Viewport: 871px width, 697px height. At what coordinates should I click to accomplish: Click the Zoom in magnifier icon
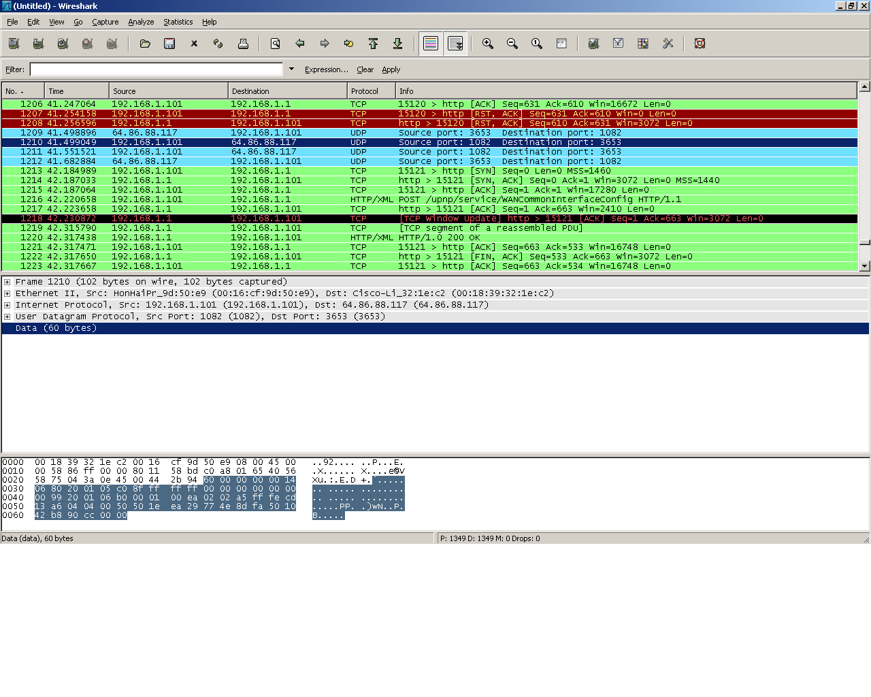coord(488,44)
